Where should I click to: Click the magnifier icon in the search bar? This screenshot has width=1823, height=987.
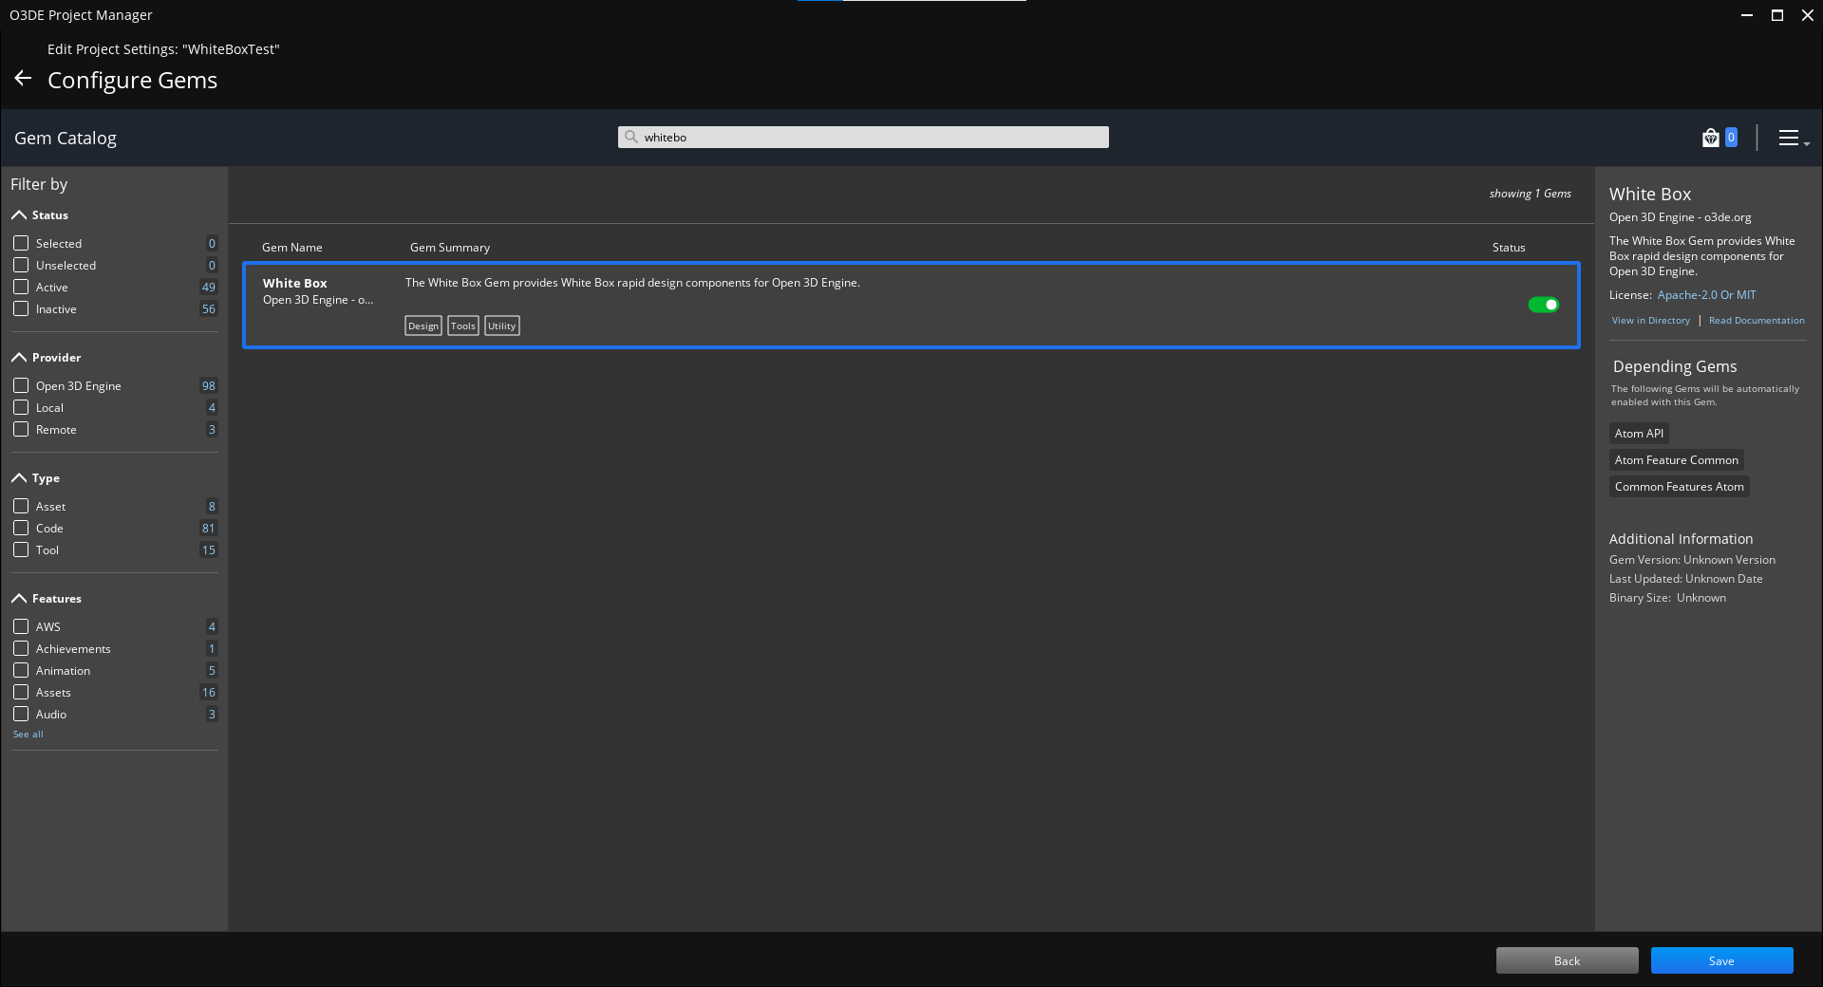point(631,137)
